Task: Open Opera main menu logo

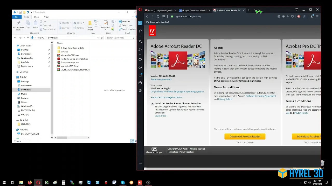Action: tap(140, 10)
